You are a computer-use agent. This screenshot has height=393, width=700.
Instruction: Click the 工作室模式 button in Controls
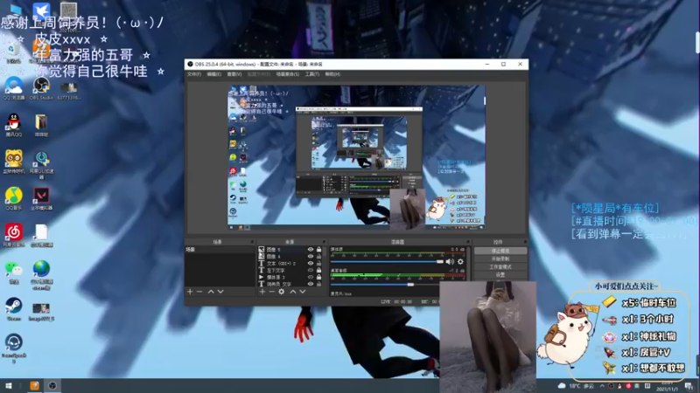coord(500,267)
